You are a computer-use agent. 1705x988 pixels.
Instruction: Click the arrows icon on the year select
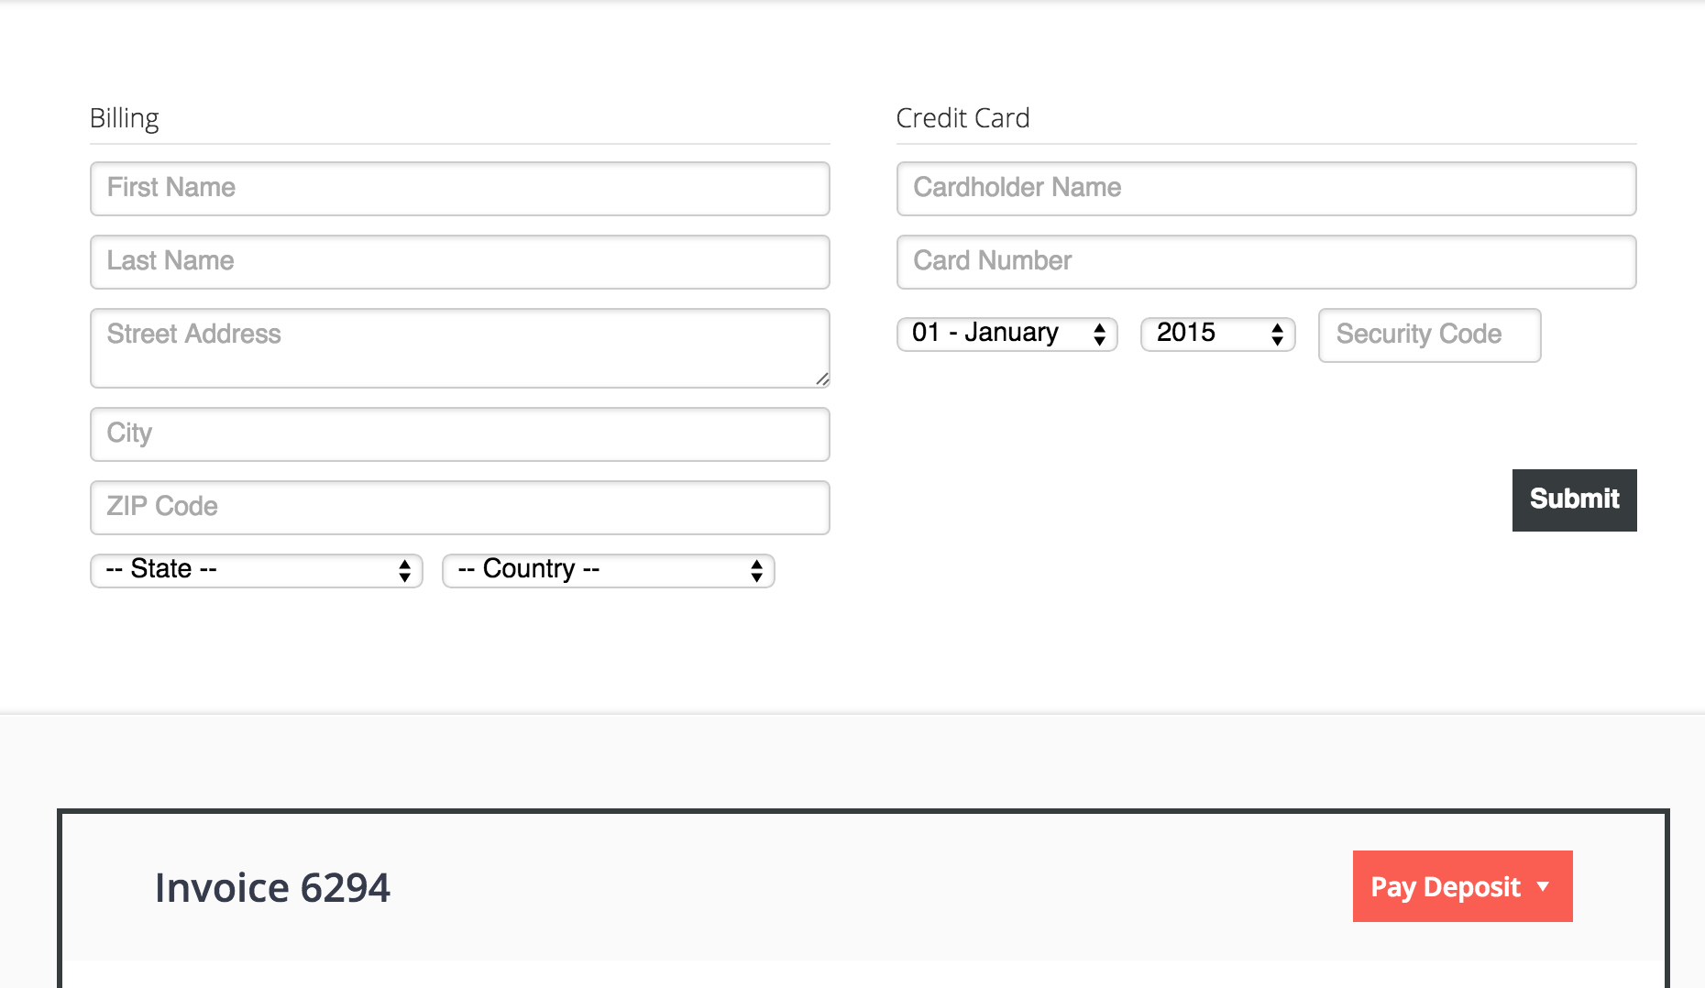tap(1277, 335)
